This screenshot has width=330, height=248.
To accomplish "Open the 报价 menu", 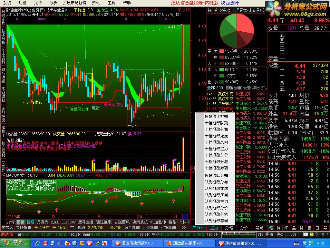I will (38, 3).
